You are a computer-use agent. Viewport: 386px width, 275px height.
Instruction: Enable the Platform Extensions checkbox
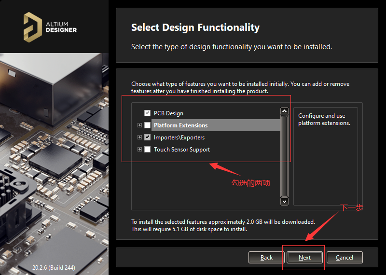click(147, 125)
